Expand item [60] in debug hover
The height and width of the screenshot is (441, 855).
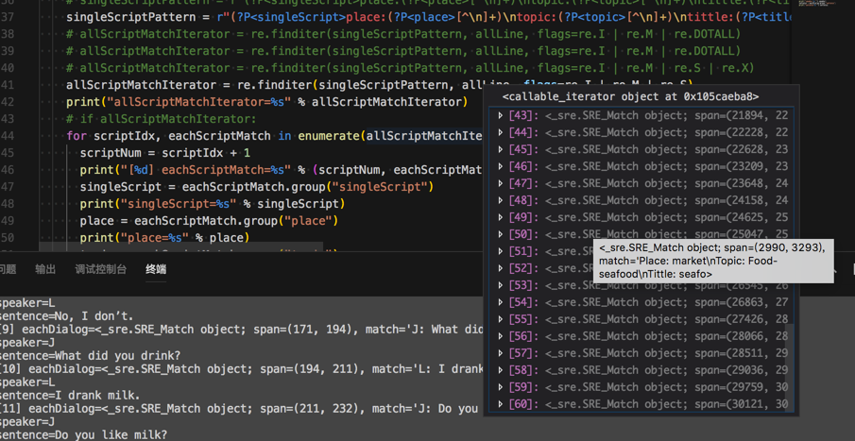point(500,404)
